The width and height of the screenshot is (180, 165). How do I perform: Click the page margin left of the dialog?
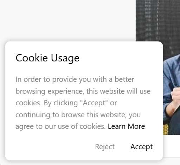pyautogui.click(x=2, y=101)
